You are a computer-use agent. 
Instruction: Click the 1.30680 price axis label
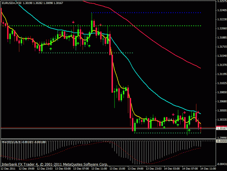pyautogui.click(x=222, y=101)
